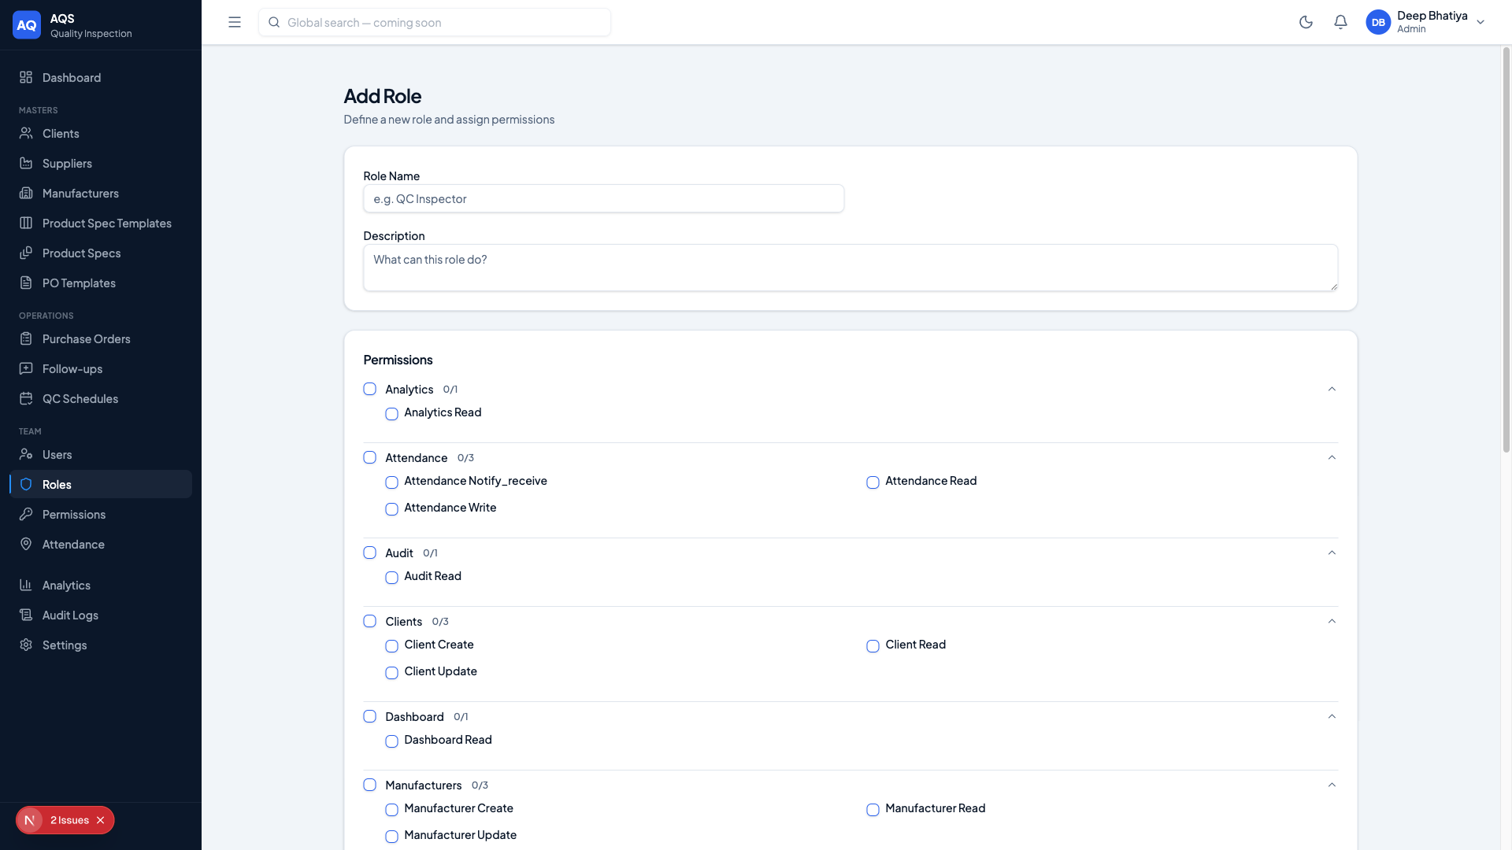Toggle the sidebar with the hamburger menu icon
This screenshot has height=850, width=1512.
pos(235,22)
